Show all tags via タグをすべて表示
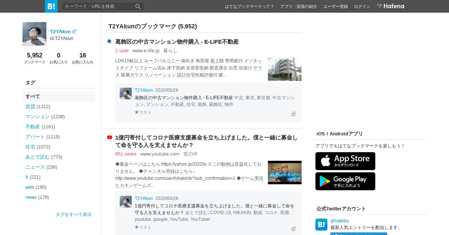Viewport: 449px width, 235px height. pyautogui.click(x=74, y=214)
